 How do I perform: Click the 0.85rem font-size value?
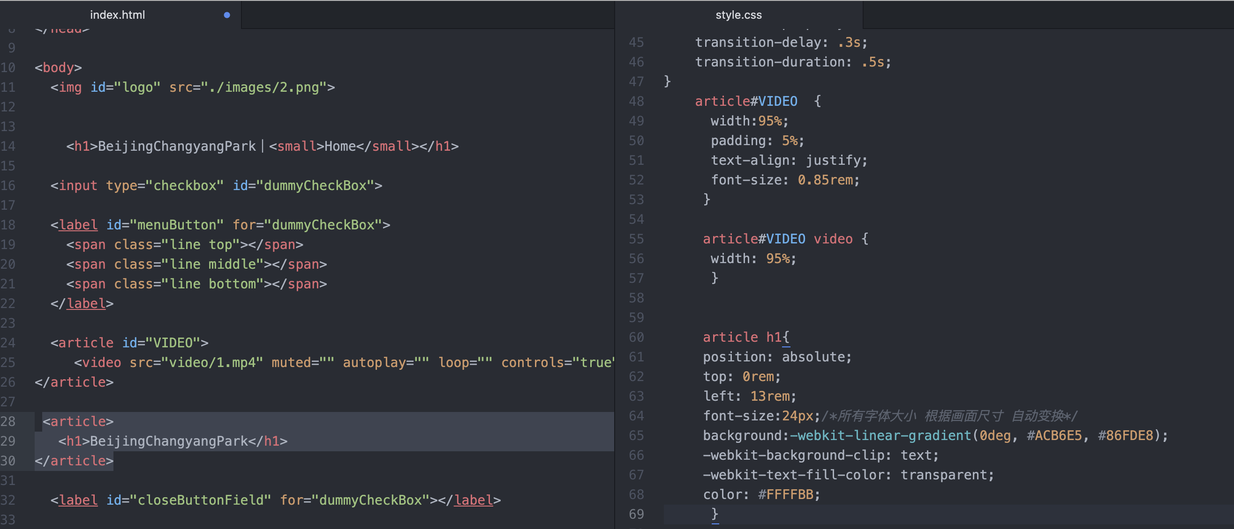pos(825,180)
